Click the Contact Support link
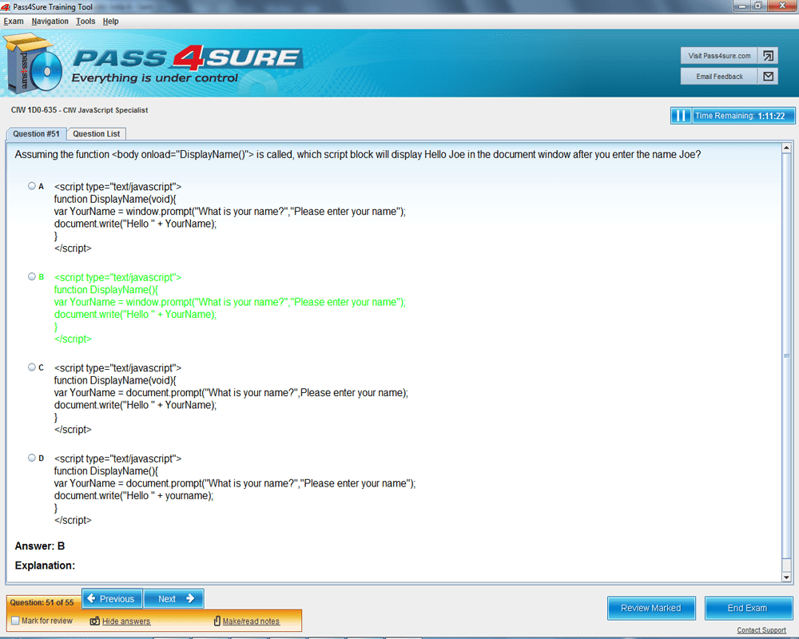The height and width of the screenshot is (639, 799). [761, 630]
